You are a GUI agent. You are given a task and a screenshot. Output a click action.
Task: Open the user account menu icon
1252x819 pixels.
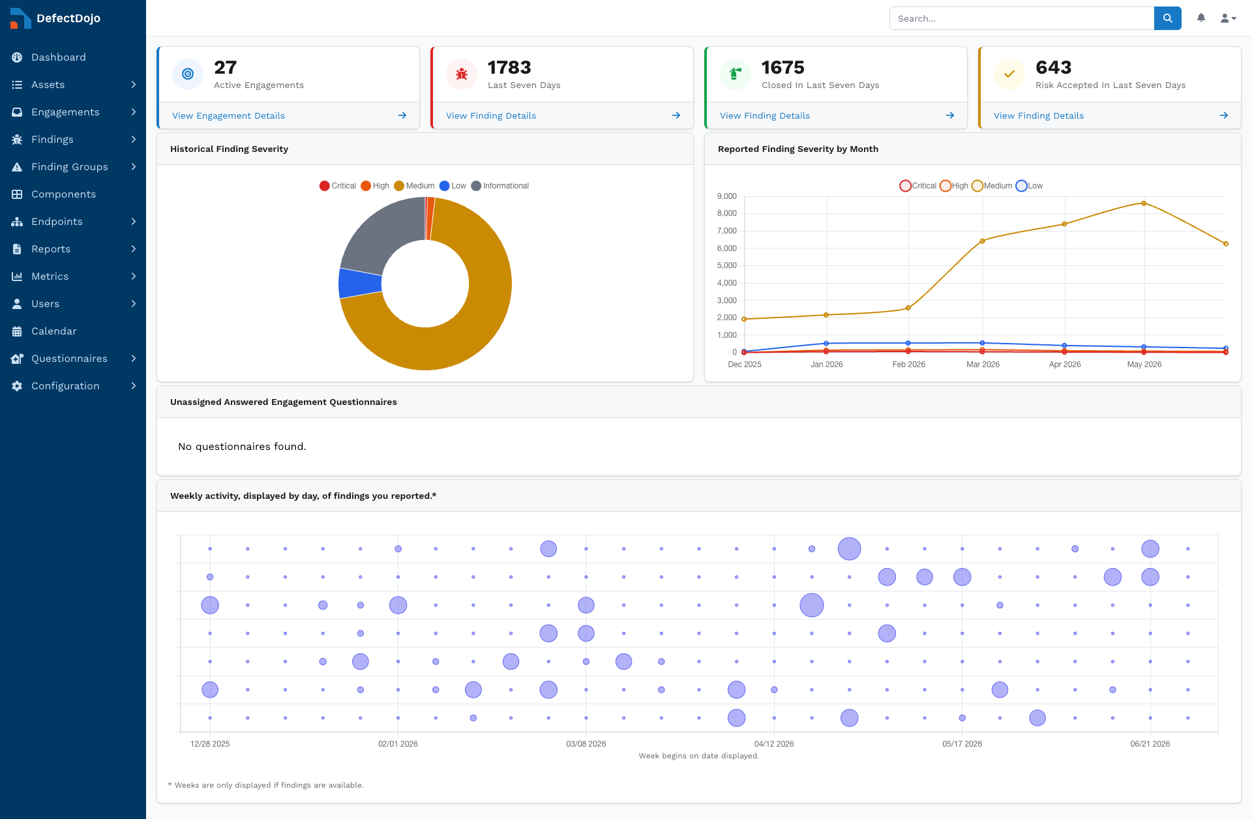pos(1228,18)
